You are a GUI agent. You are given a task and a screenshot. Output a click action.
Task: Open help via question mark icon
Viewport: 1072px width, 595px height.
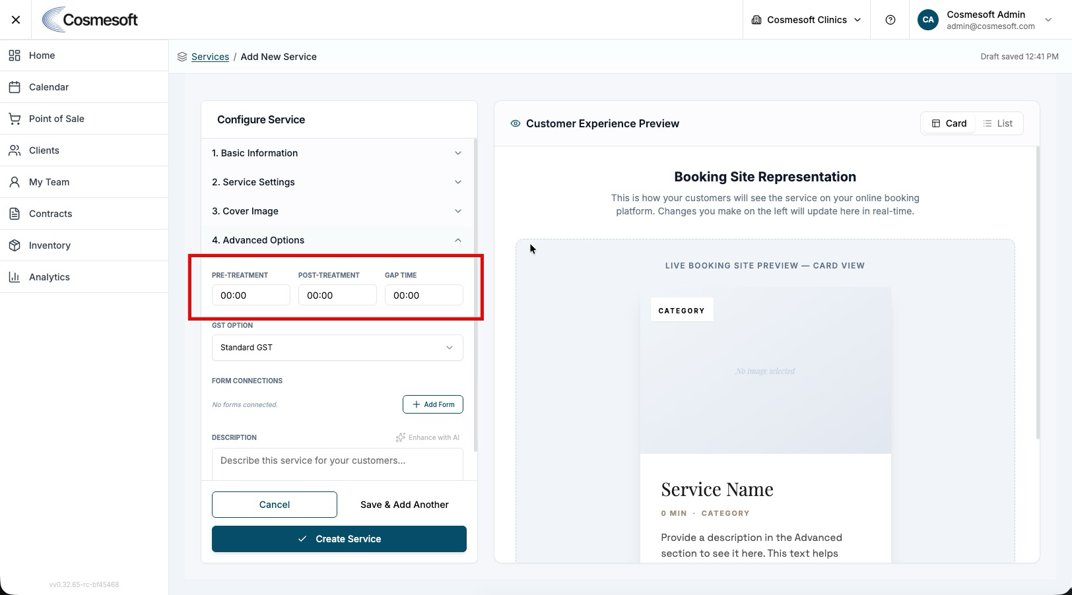(x=890, y=20)
